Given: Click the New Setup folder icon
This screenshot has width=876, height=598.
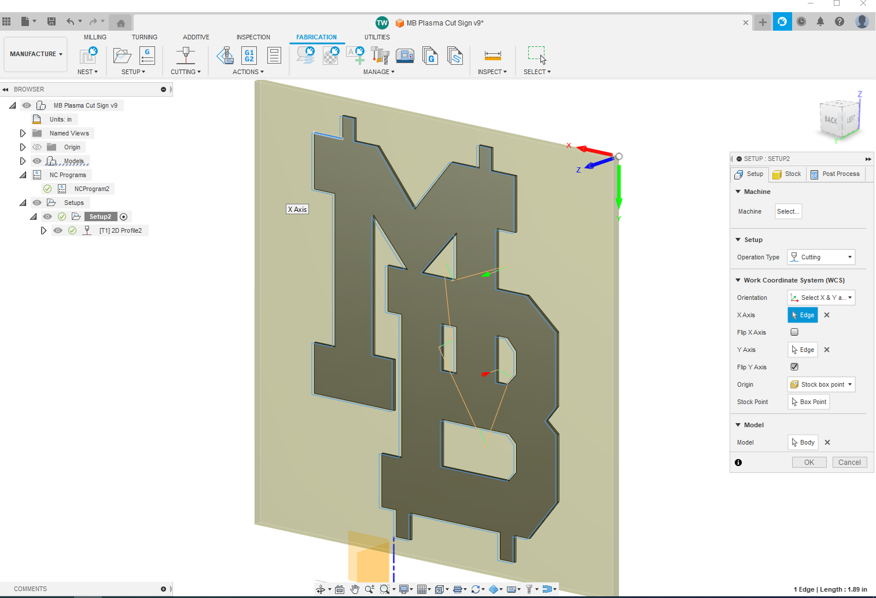Looking at the screenshot, I should click(x=122, y=56).
